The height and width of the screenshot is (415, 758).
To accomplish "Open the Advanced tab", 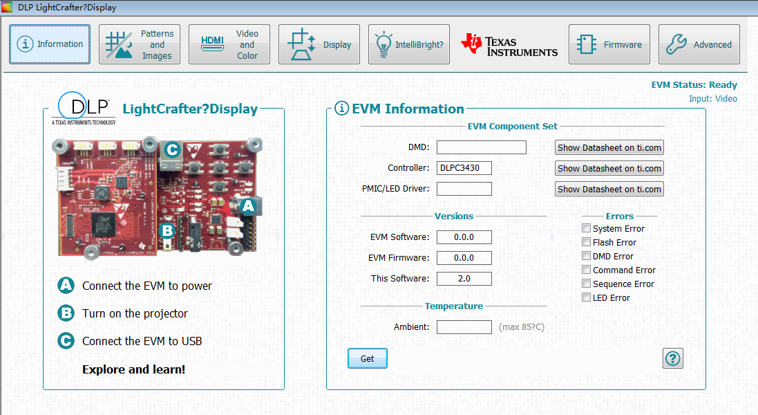I will 699,44.
